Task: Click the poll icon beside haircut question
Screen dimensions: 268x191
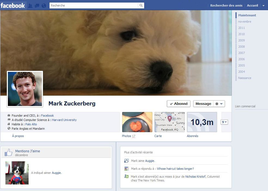Action: [127, 169]
